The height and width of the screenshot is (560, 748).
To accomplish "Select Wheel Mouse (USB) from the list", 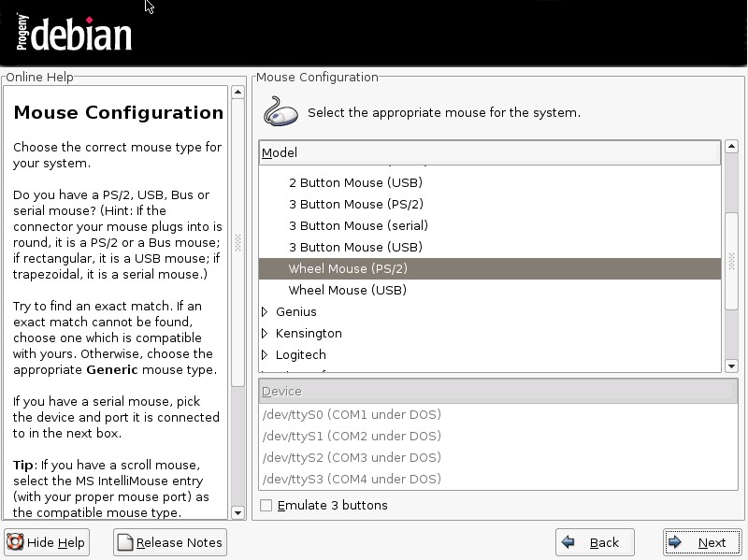I will [x=347, y=291].
